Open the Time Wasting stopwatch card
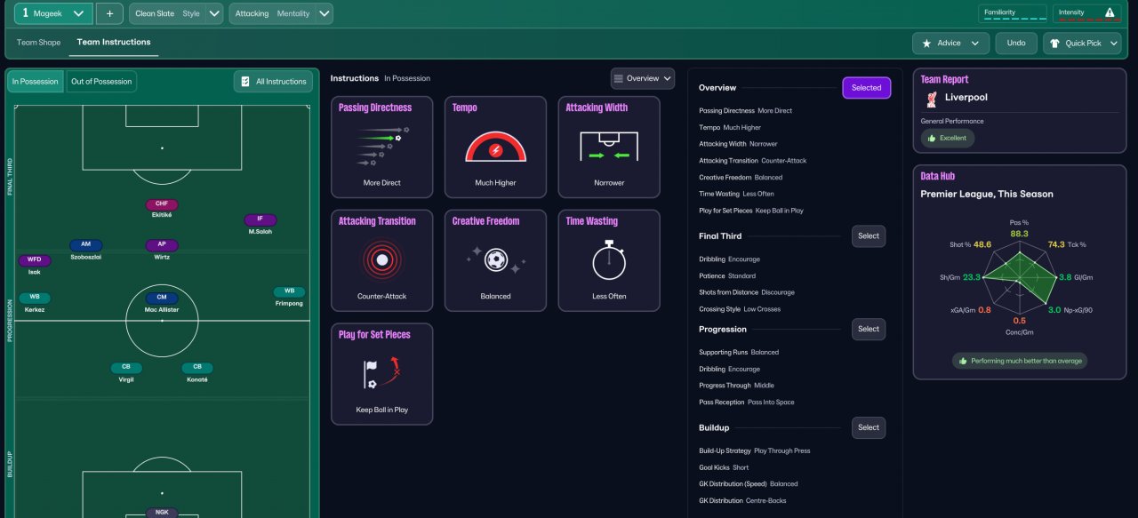Screen dimensions: 1138x518 point(609,260)
